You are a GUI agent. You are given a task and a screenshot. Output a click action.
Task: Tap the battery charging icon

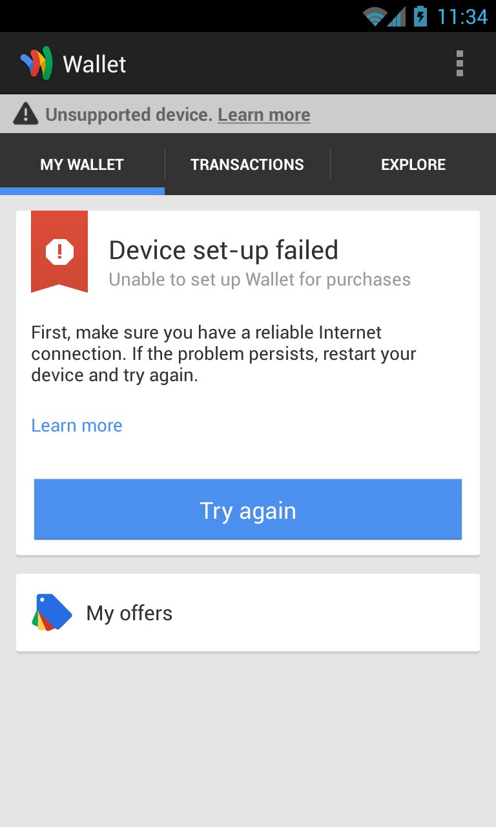pyautogui.click(x=420, y=16)
